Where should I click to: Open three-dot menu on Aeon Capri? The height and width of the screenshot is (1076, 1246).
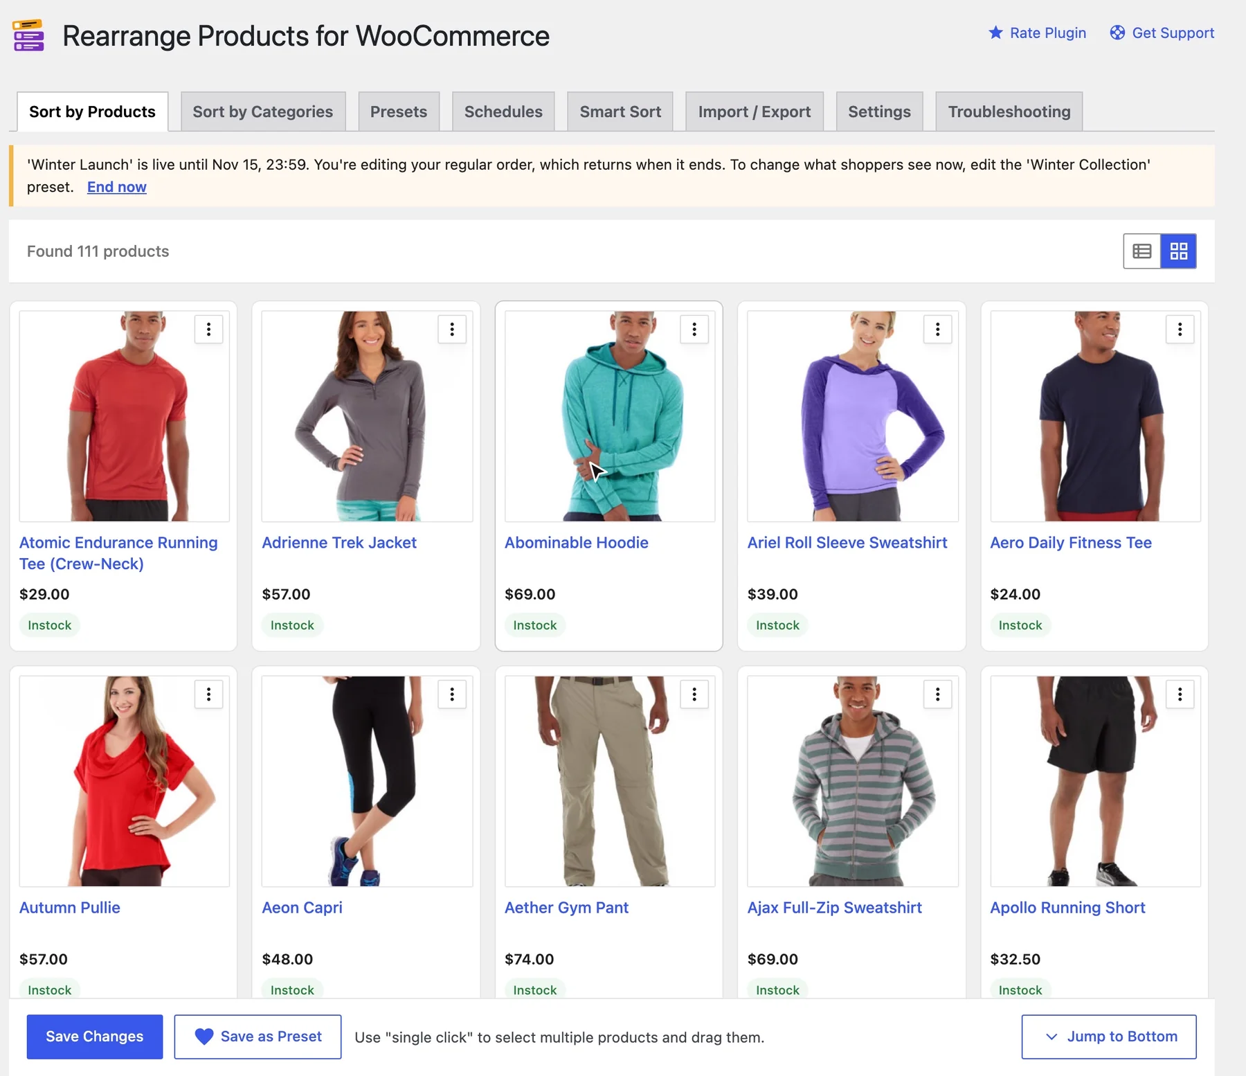click(452, 694)
